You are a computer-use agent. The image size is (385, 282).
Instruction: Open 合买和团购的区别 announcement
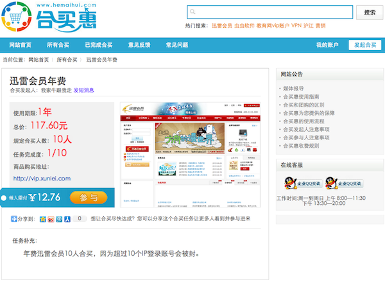pos(304,105)
